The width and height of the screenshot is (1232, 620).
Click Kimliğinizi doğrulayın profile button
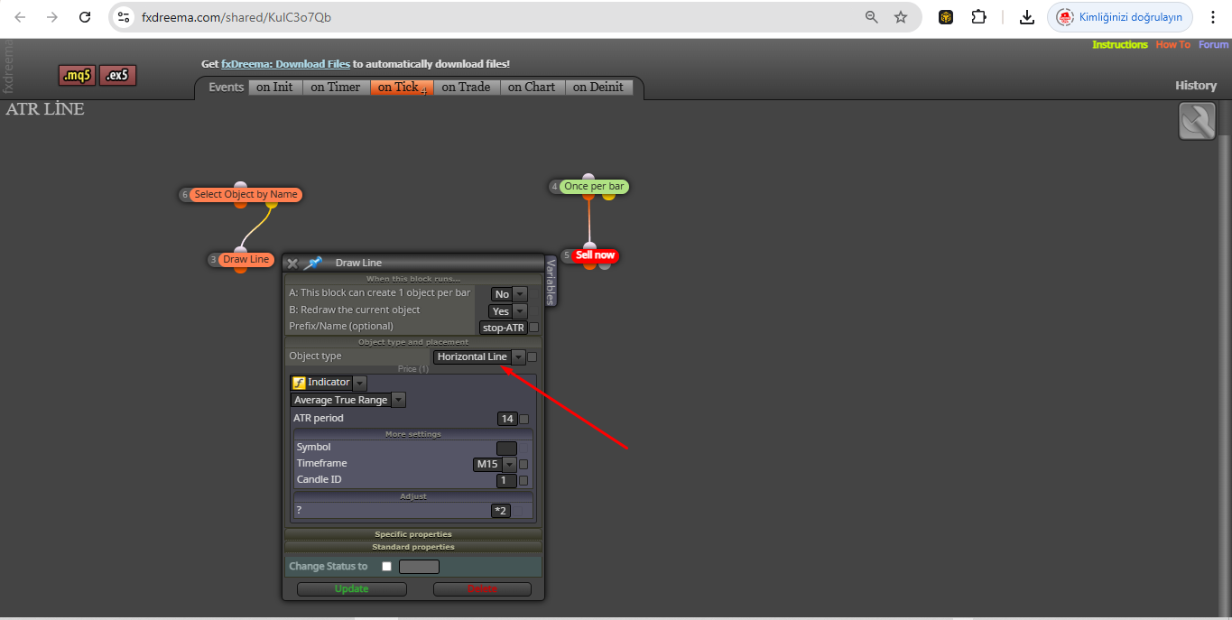point(1120,17)
